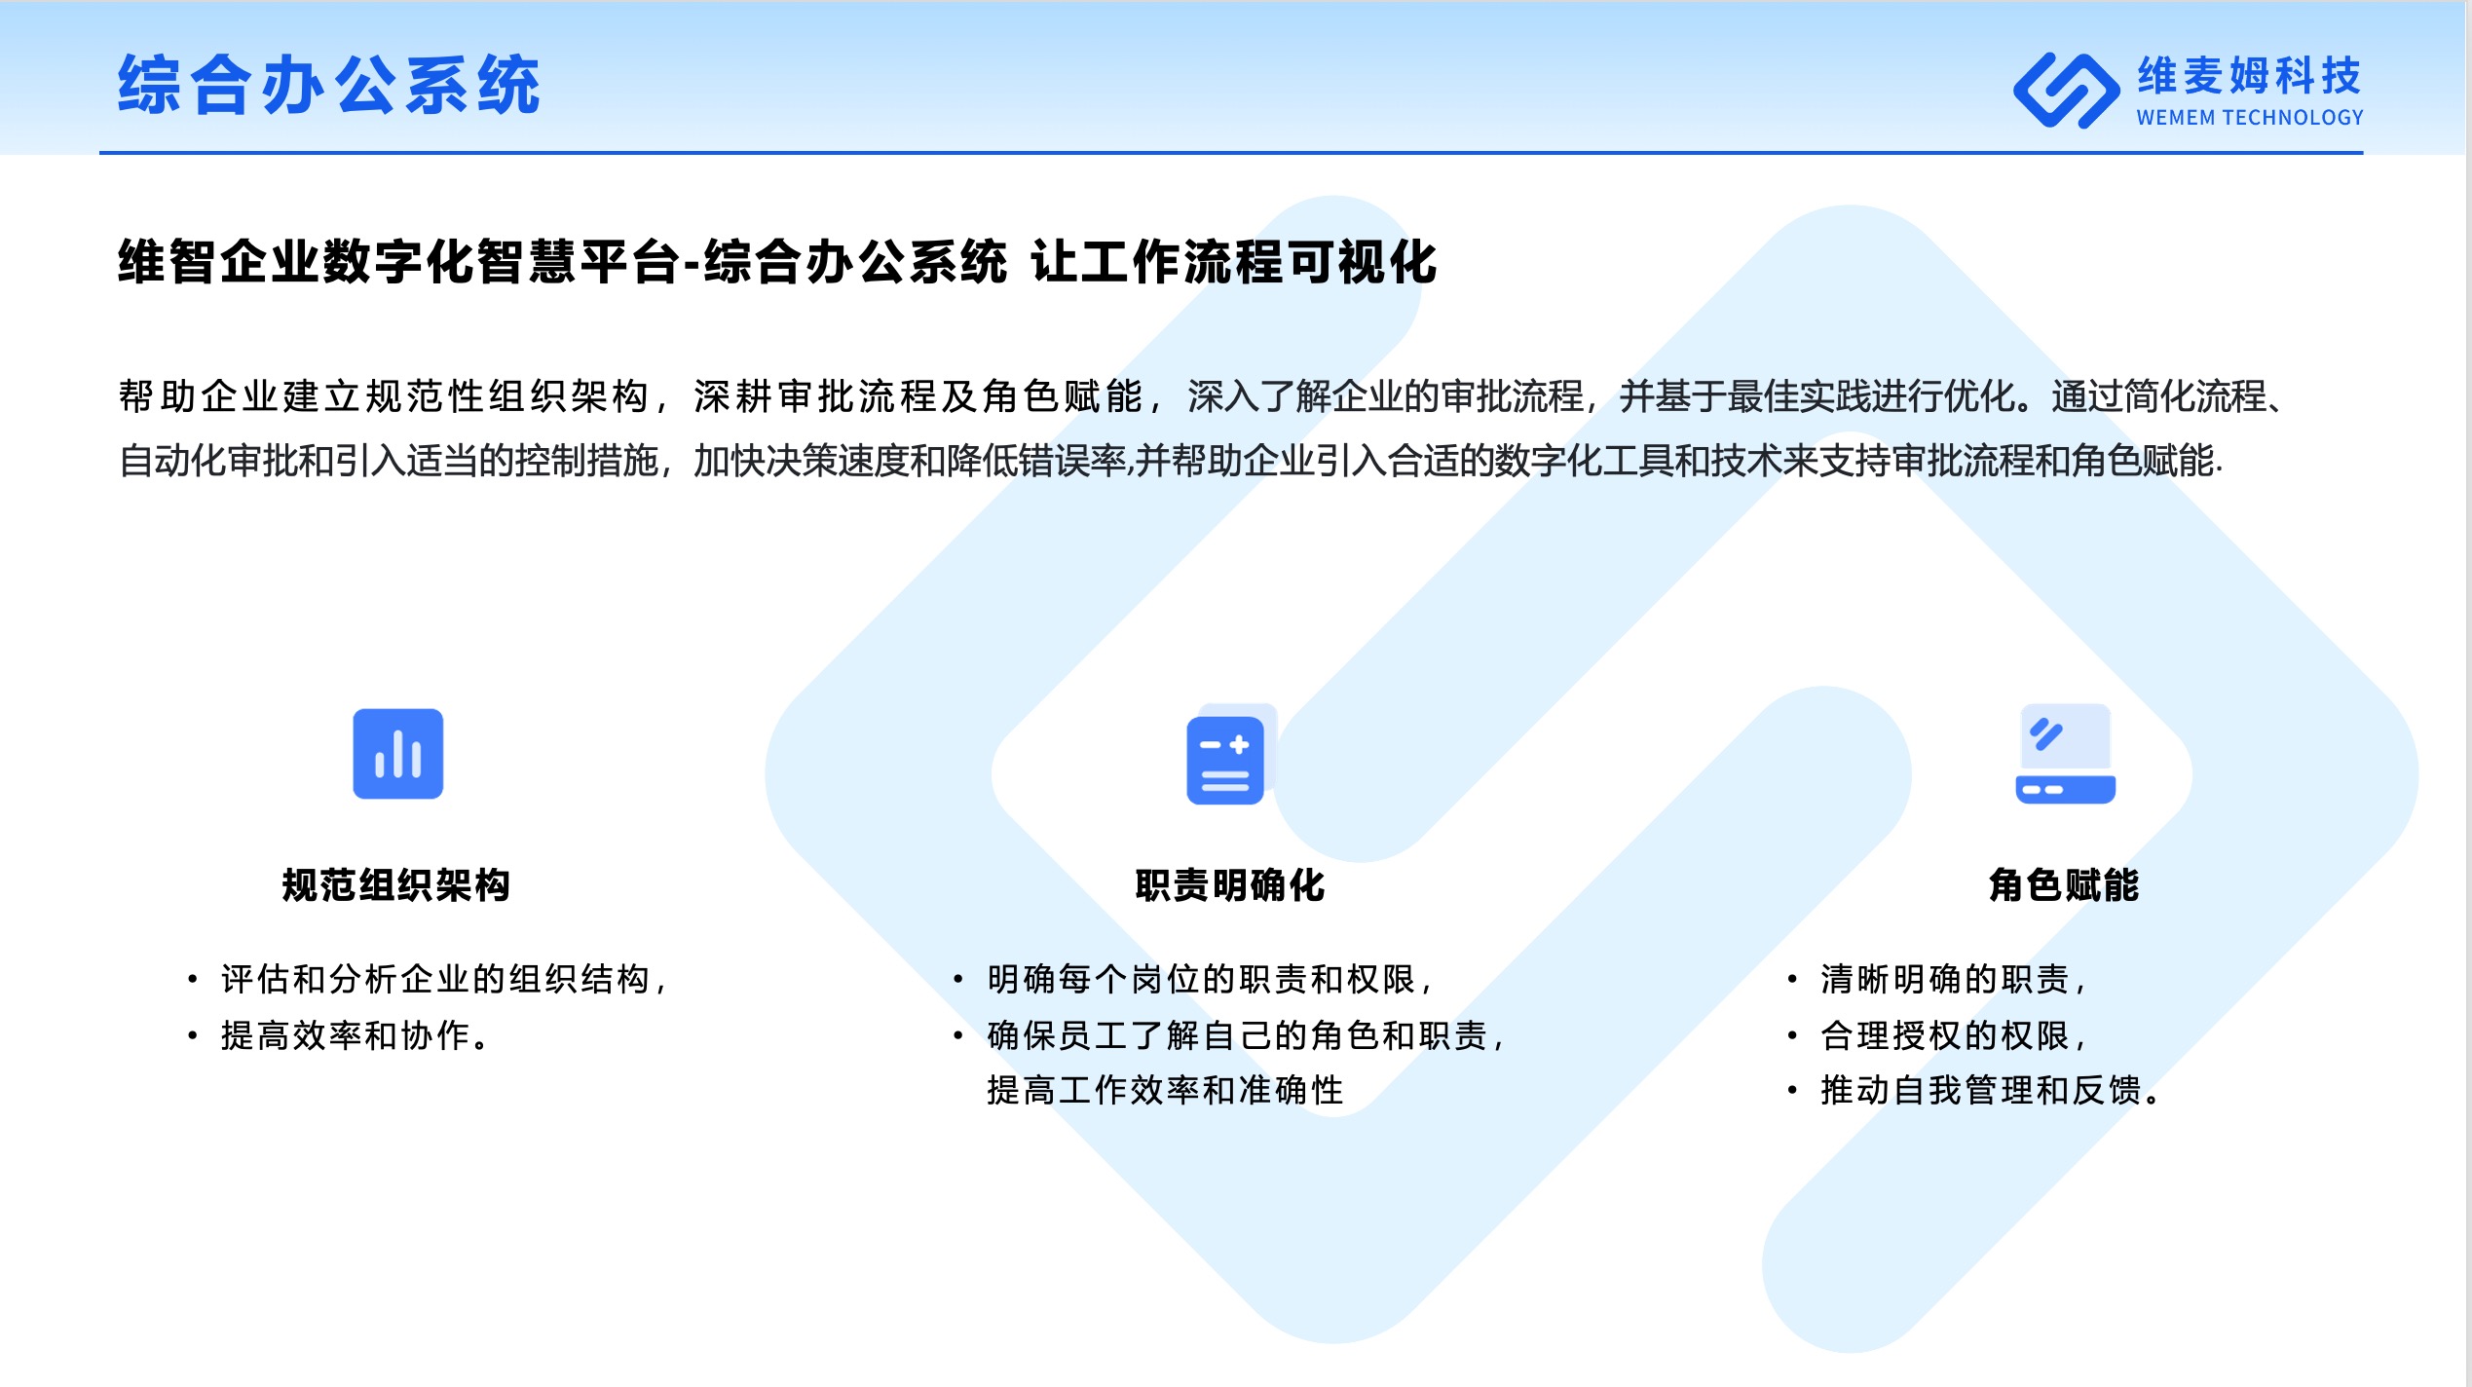2472x1387 pixels.
Task: Click the line 提高工作效率和准确性
Action: coord(1165,1090)
